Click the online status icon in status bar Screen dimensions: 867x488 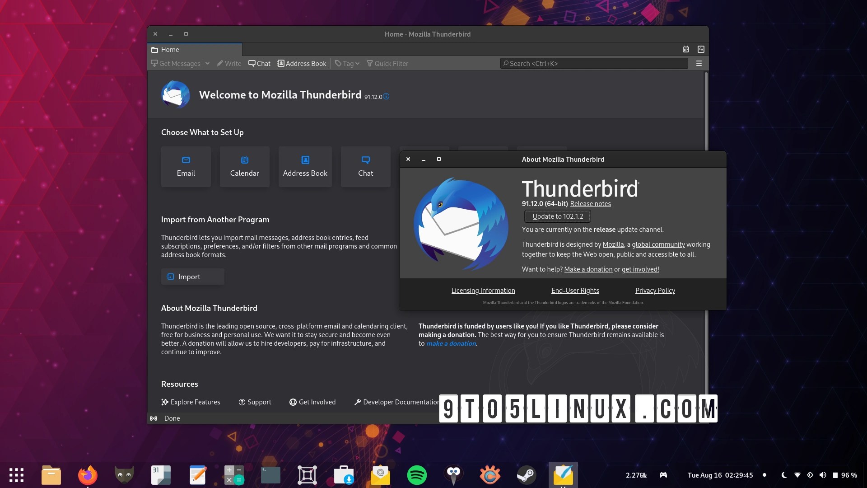click(x=154, y=418)
